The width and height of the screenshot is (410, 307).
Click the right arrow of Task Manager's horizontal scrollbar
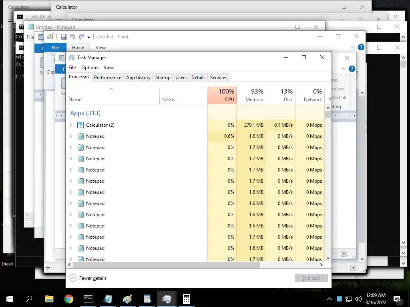click(322, 265)
